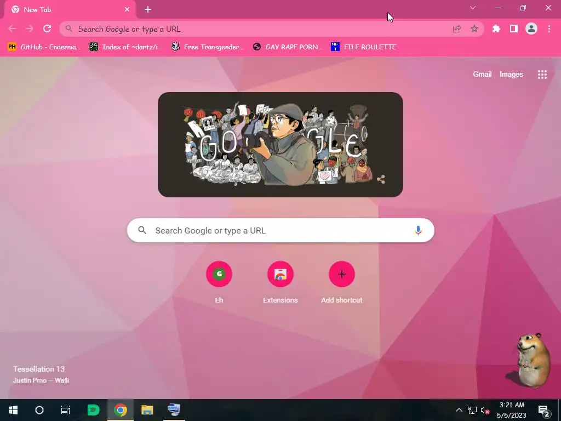
Task: Reload the page with the refresh icon
Action: click(47, 29)
